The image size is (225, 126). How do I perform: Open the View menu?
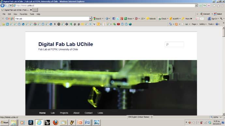coord(15,14)
